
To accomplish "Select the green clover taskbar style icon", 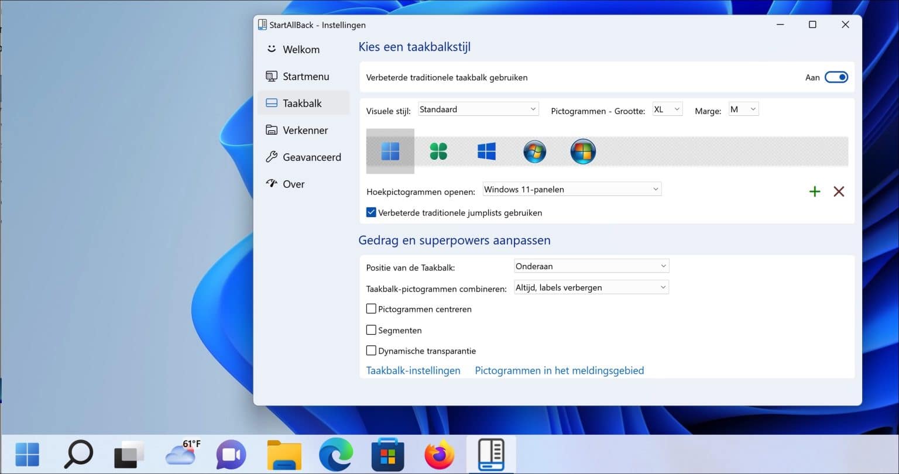I will pos(438,151).
